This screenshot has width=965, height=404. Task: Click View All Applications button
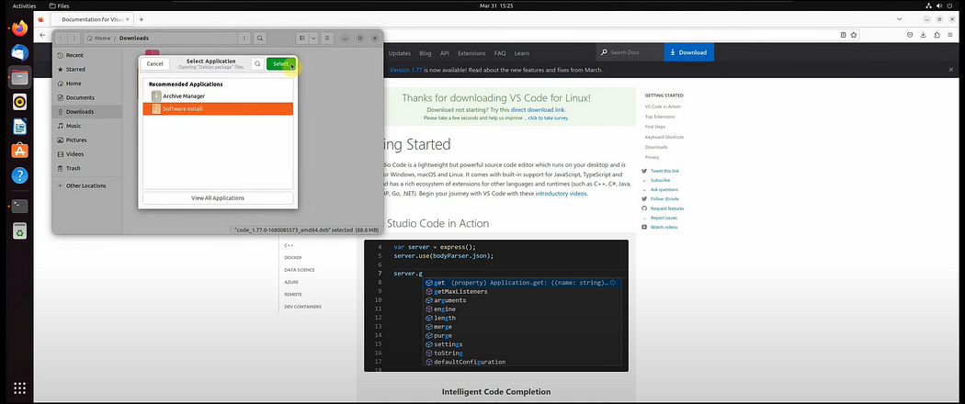click(x=218, y=198)
